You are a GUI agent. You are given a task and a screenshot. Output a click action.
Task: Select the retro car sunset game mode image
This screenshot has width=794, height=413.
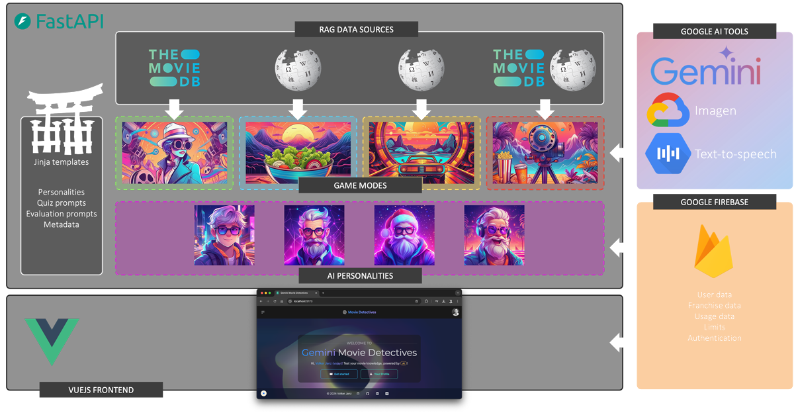click(x=421, y=153)
